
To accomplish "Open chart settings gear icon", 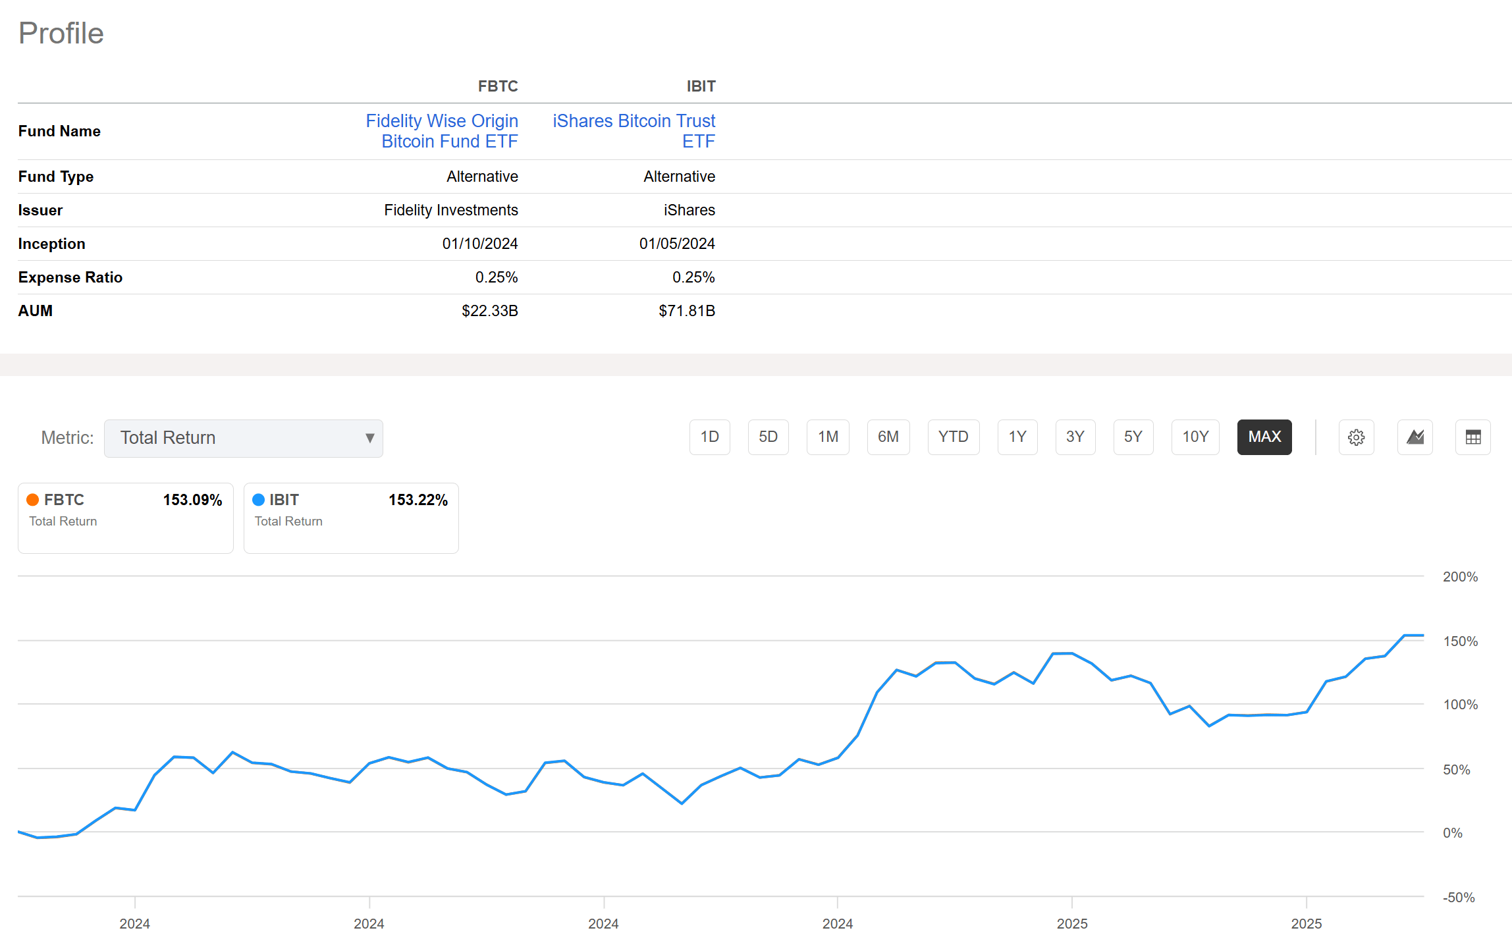I will 1356,437.
